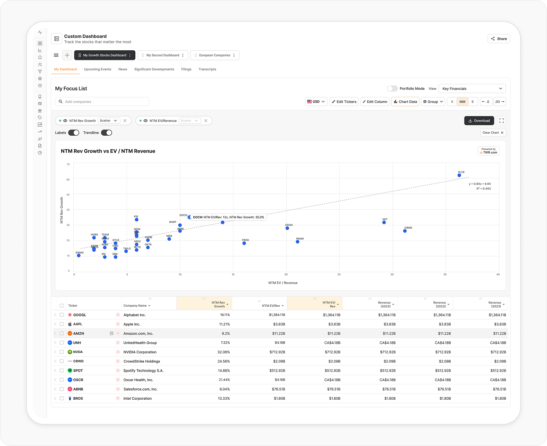Open NTM EV/Rev unhighlighted column dropdown
Screen dimensions: 547x446
coord(283,306)
